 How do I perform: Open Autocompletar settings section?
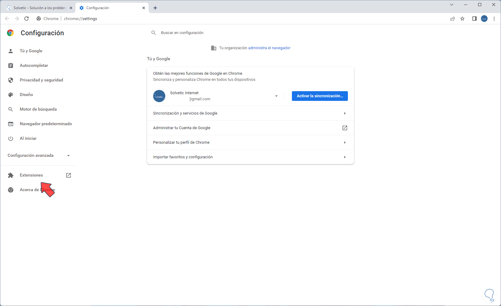tap(34, 65)
